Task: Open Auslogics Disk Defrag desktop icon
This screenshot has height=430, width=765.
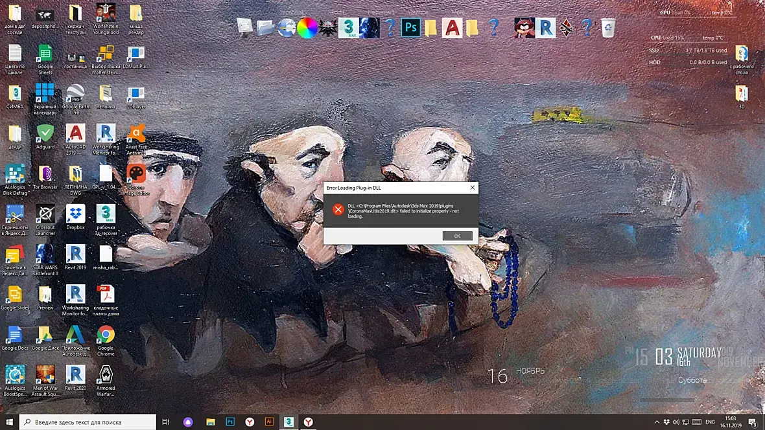Action: point(15,180)
